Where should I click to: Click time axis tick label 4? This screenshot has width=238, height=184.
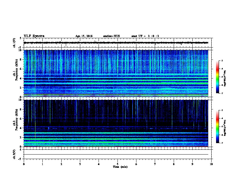99,164
